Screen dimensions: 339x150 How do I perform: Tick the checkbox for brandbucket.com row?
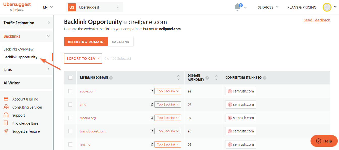click(x=70, y=131)
